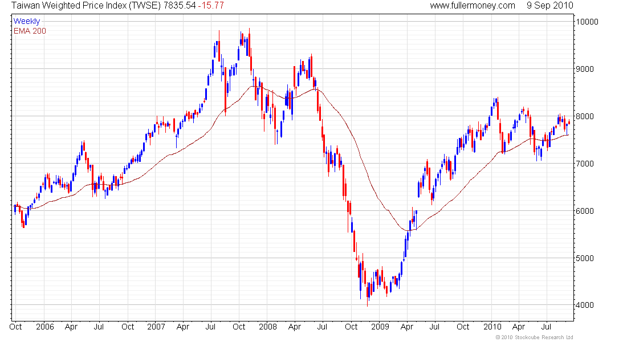627x342 pixels.
Task: Click the Oct label directly before 2007
Action: (128, 327)
